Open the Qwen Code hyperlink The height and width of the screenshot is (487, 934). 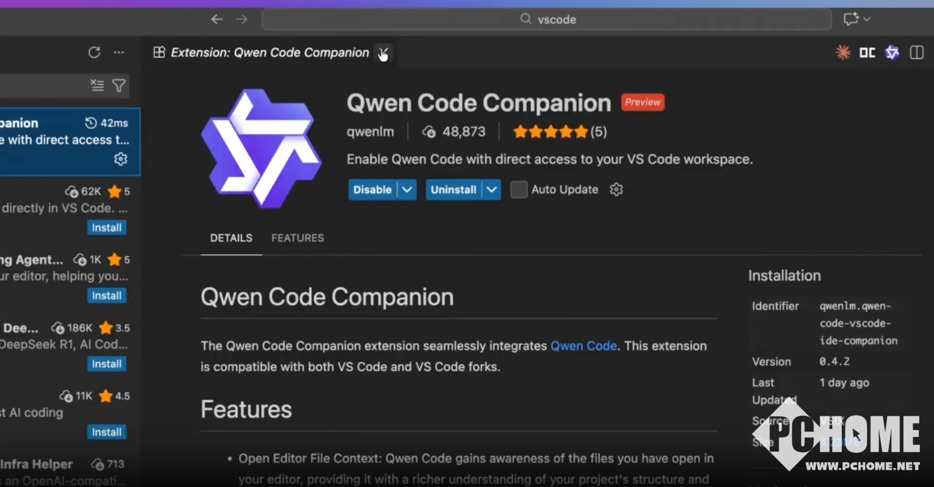click(x=584, y=346)
